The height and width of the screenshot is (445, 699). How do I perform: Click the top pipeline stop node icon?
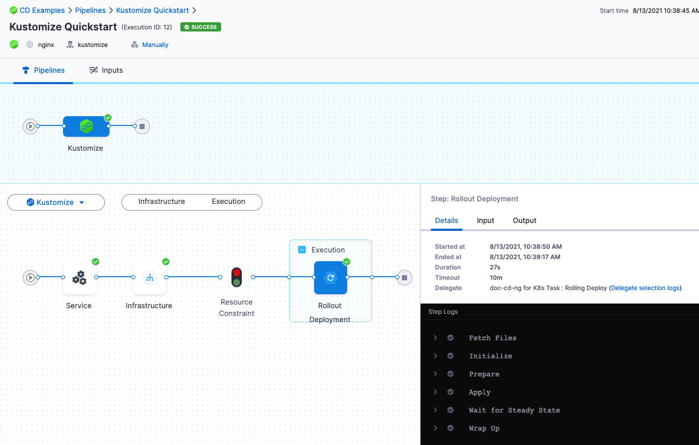pos(142,126)
